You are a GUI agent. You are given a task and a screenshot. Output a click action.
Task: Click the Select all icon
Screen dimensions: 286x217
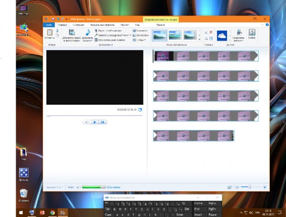pos(211,38)
